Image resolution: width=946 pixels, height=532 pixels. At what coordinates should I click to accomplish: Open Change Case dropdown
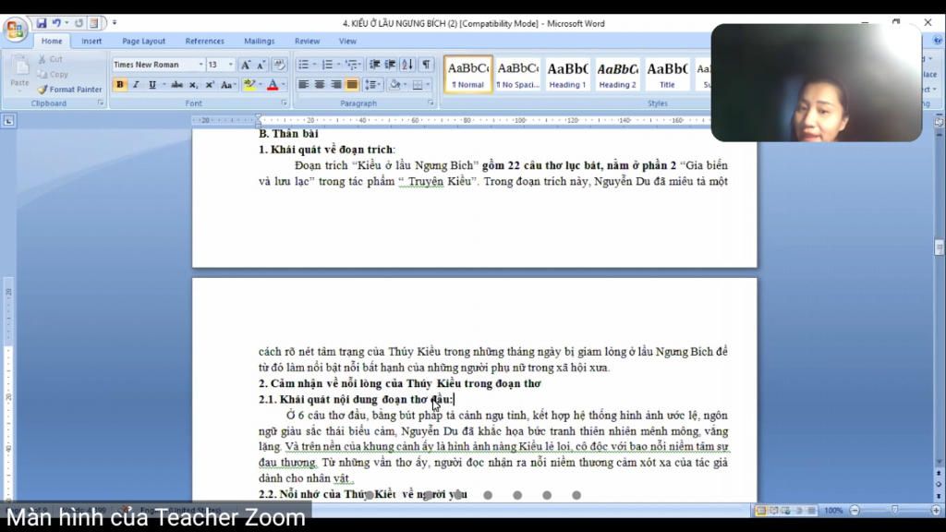(x=227, y=84)
